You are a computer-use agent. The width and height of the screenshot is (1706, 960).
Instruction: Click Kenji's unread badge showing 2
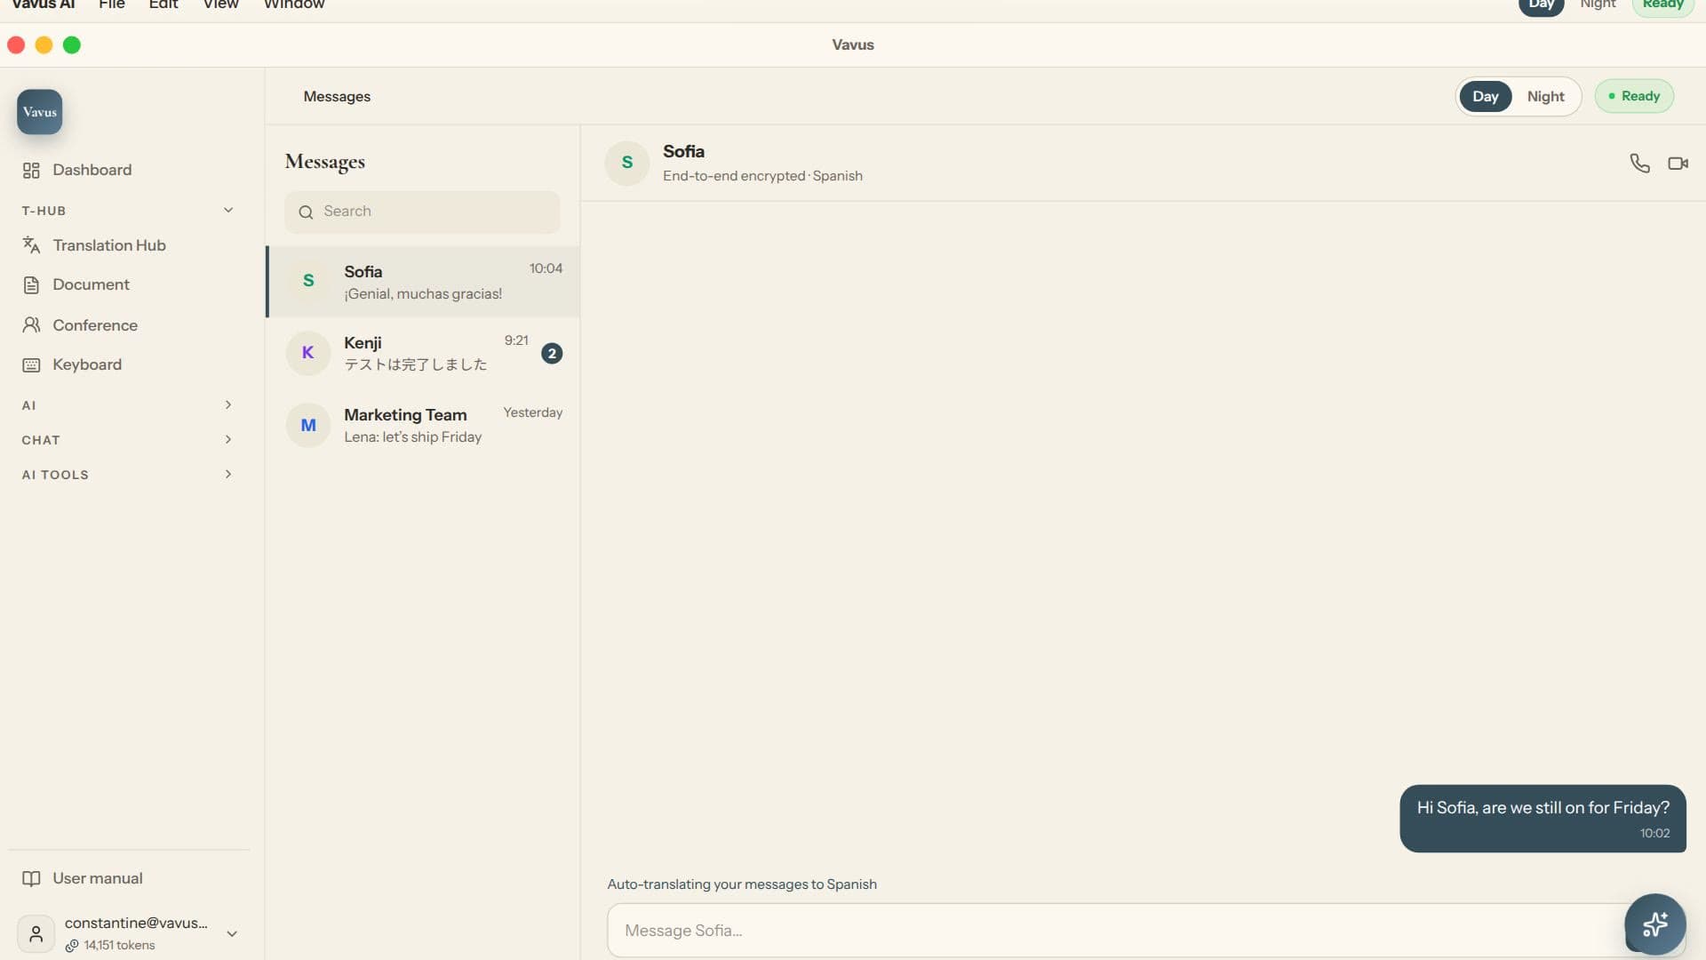click(x=552, y=354)
